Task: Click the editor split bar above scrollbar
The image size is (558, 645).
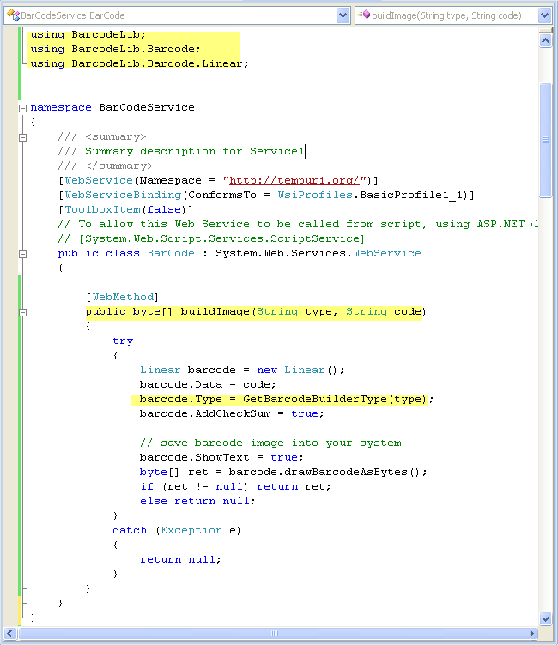Action: click(x=545, y=30)
